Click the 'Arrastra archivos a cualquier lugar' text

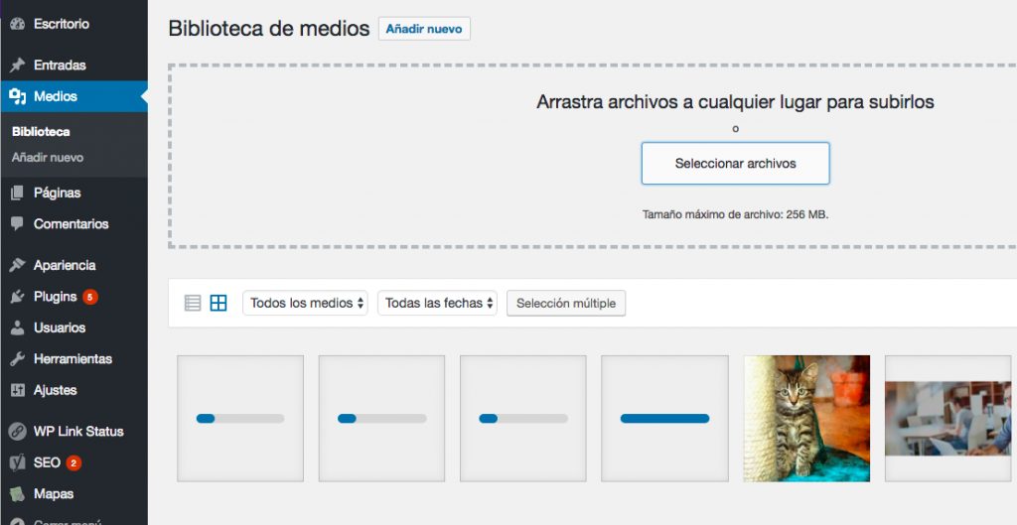click(x=735, y=102)
